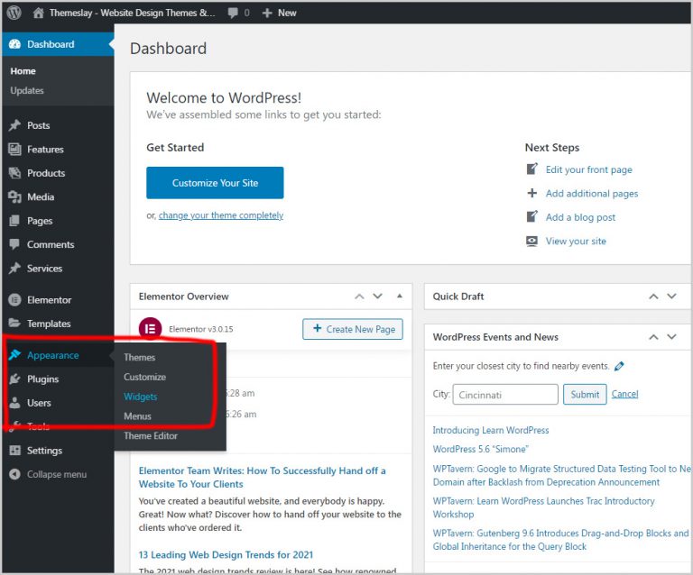The width and height of the screenshot is (693, 575).
Task: Open Widgets in Appearance submenu
Action: (x=141, y=397)
